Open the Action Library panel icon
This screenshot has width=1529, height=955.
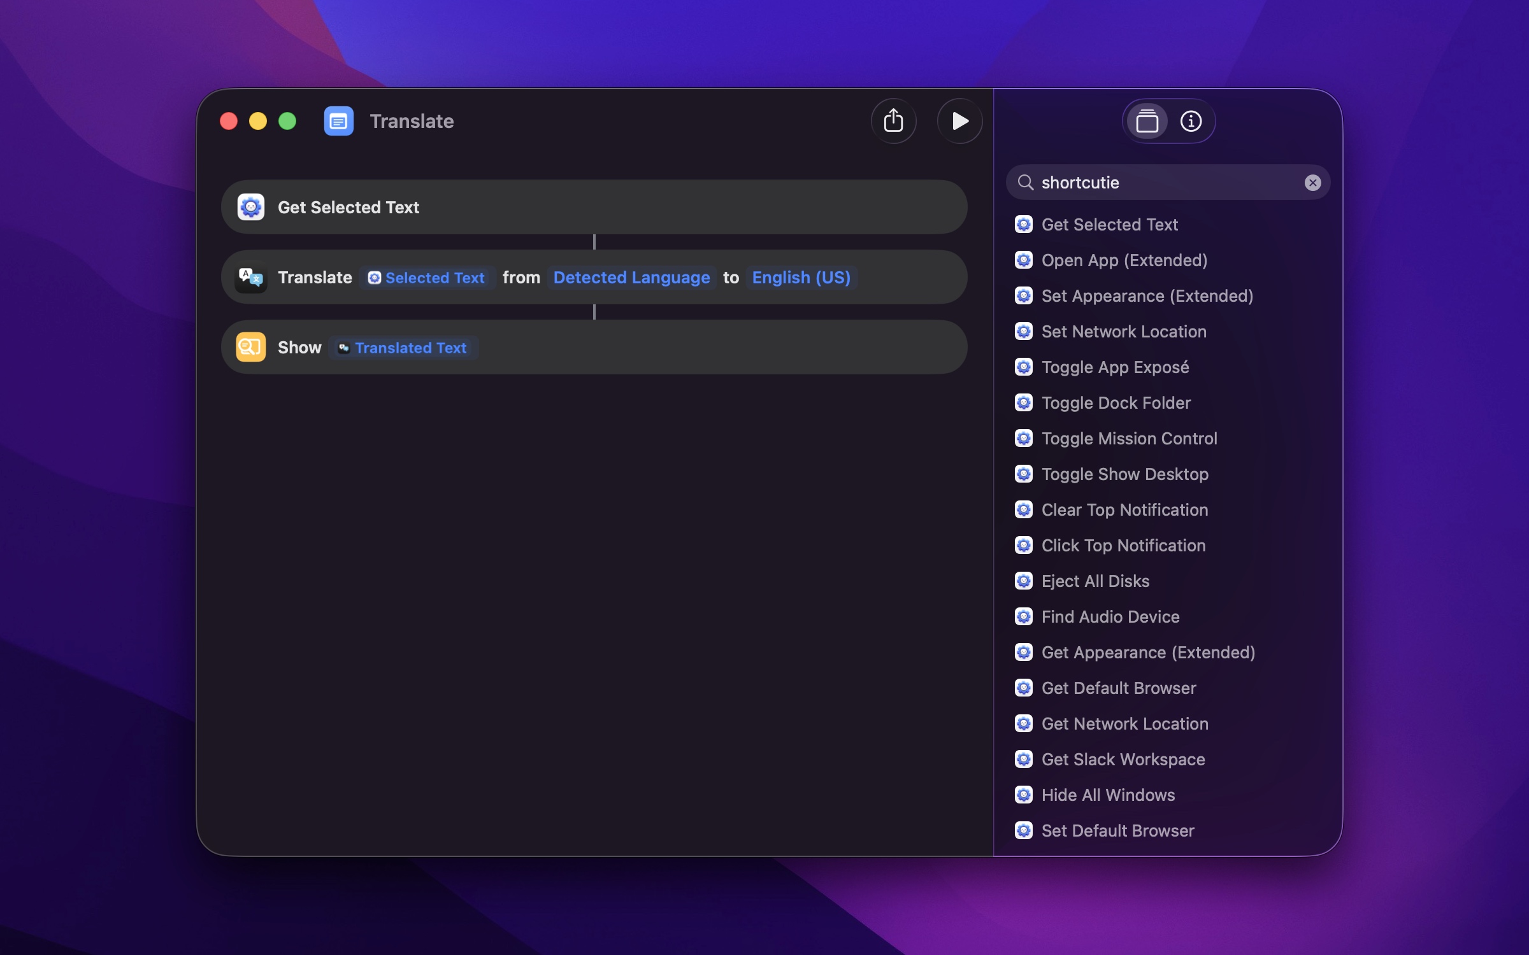point(1147,121)
